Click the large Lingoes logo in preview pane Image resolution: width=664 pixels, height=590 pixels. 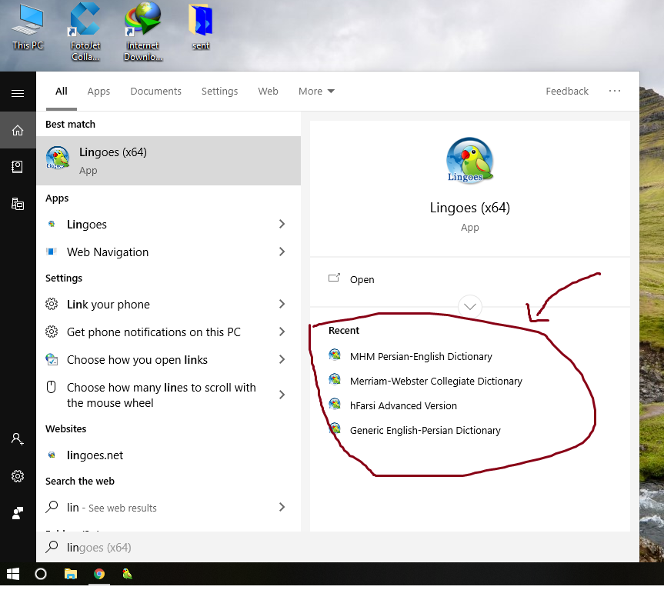(469, 160)
